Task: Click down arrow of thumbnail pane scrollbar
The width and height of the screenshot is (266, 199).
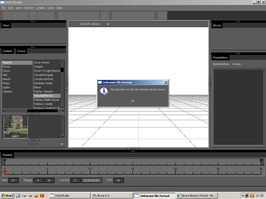Action: (x=63, y=137)
